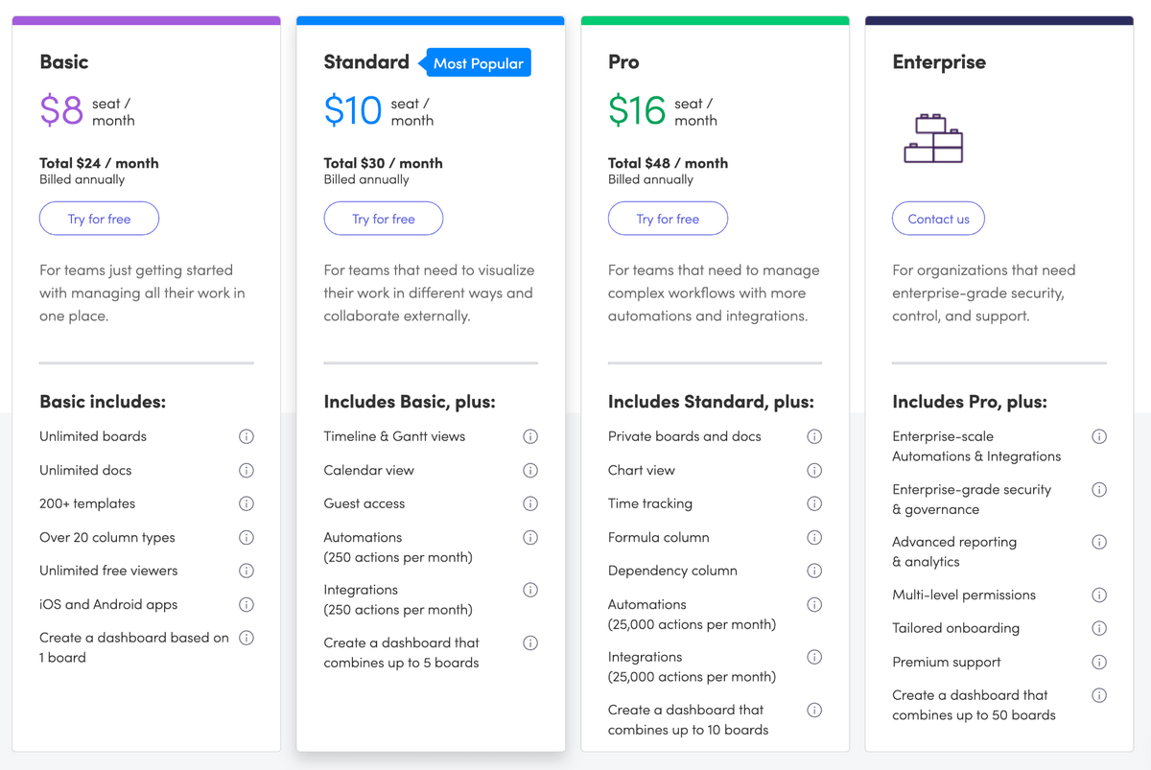Image resolution: width=1151 pixels, height=770 pixels.
Task: Show info for Dependency column
Action: 814,571
